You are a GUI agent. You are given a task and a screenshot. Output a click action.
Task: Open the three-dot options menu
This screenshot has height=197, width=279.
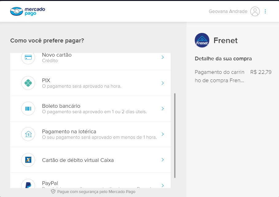point(265,11)
